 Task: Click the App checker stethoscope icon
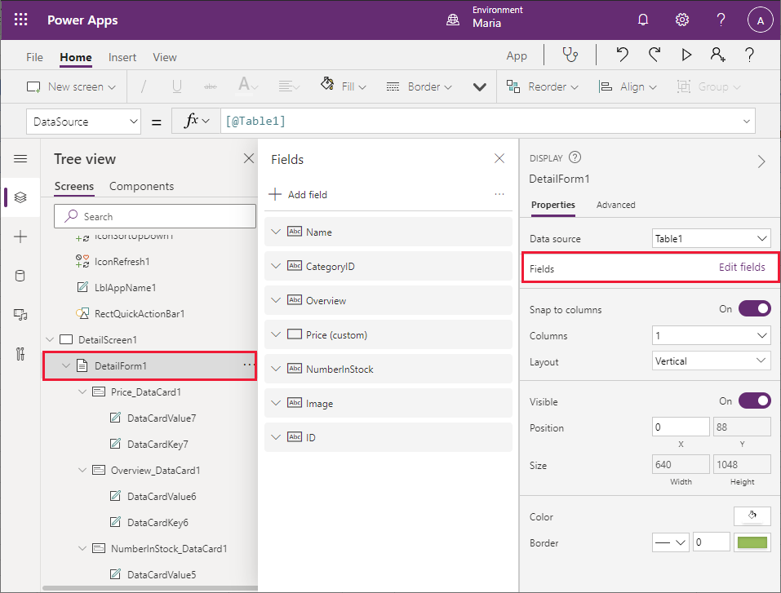tap(570, 55)
